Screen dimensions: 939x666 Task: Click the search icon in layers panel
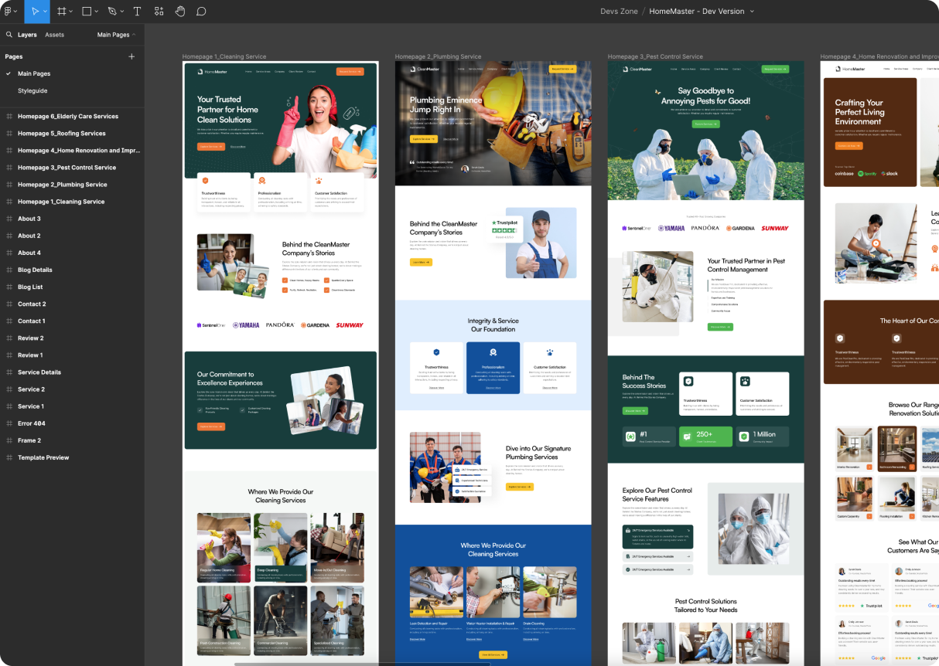9,35
